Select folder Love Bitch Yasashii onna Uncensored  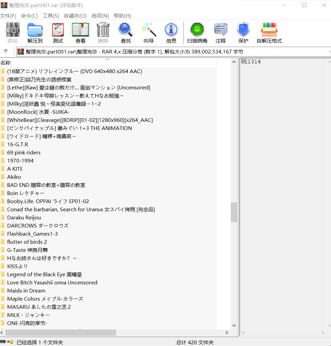pyautogui.click(x=52, y=282)
